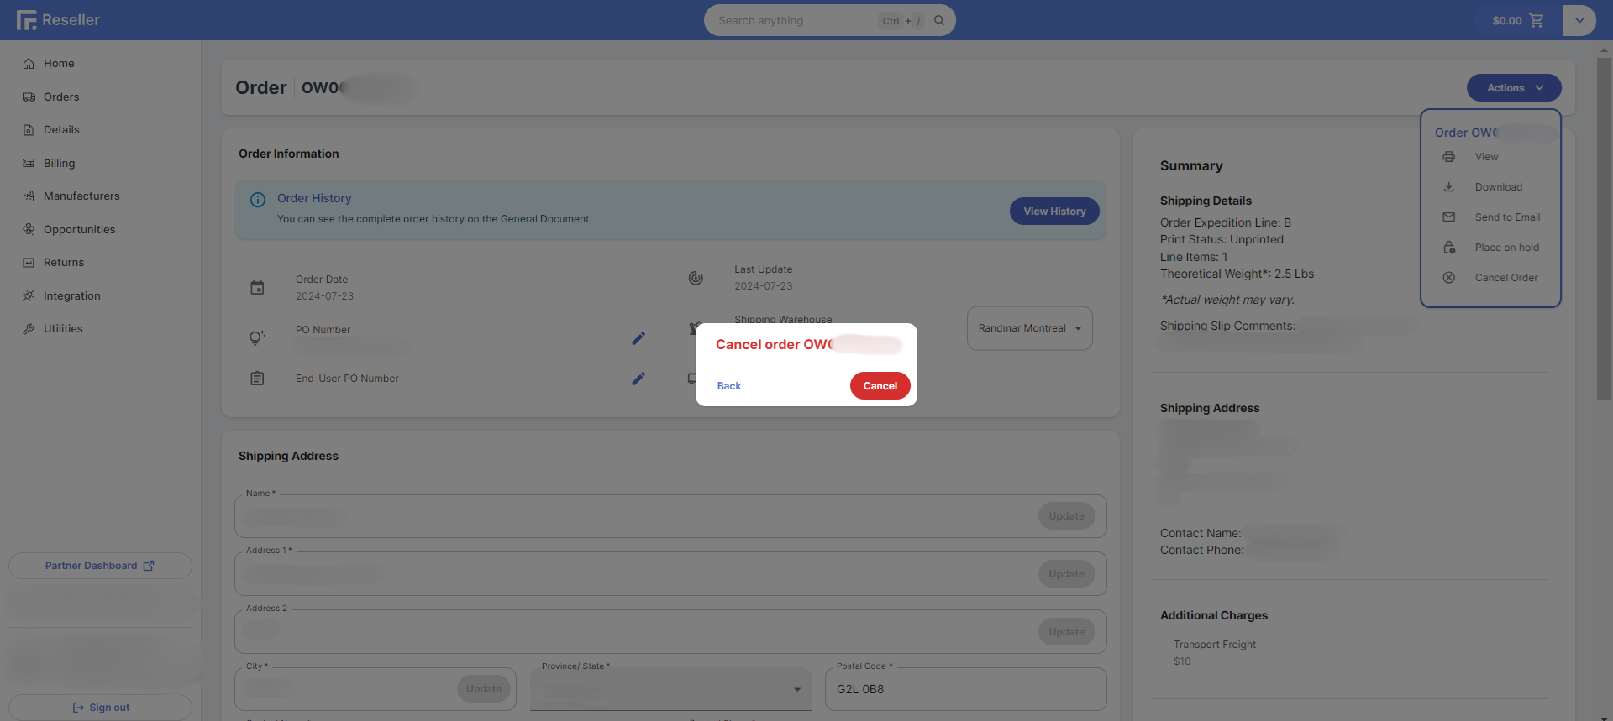Viewport: 1613px width, 721px height.
Task: Confirm with the red Cancel button
Action: coord(880,386)
